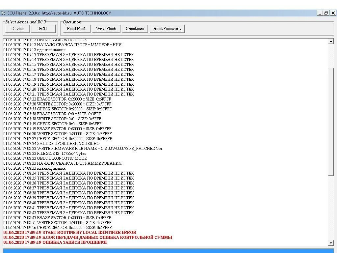This screenshot has height=253, width=337.
Task: Open the ECU selection button
Action: 43,29
